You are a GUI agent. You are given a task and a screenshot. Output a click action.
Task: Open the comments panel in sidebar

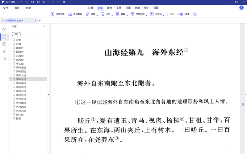4,44
